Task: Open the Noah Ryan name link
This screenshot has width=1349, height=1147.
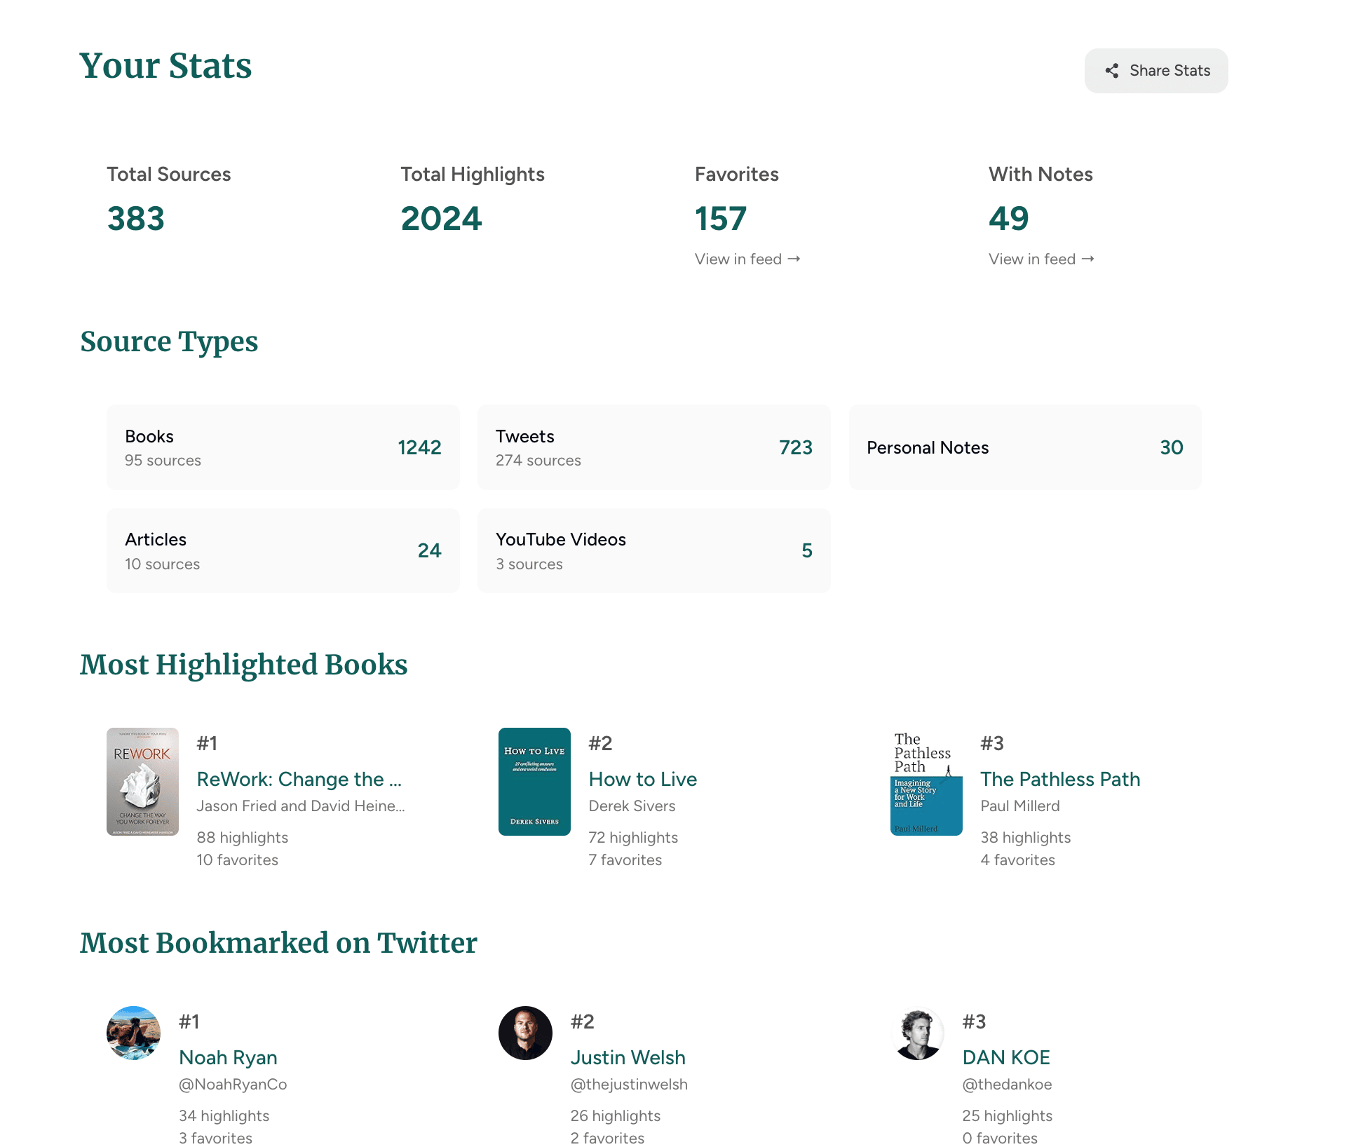Action: coord(228,1058)
